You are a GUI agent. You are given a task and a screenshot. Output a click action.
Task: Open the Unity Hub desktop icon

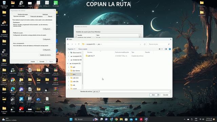click(x=21, y=4)
